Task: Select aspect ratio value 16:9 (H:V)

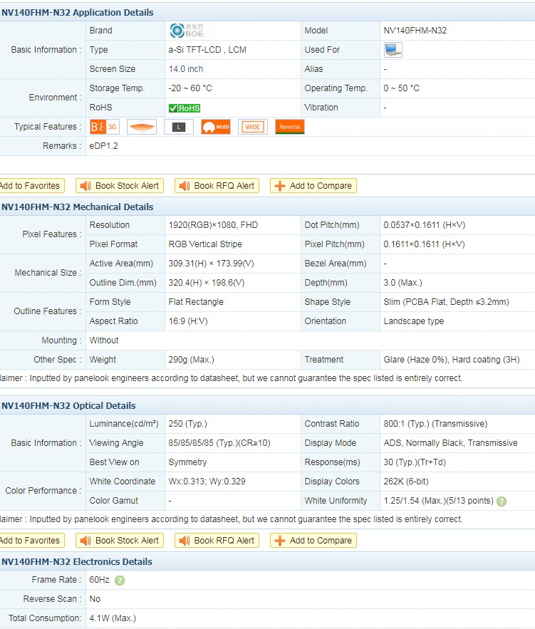Action: click(x=188, y=321)
